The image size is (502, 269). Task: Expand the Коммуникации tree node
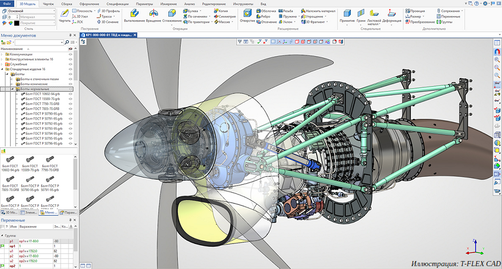2,54
